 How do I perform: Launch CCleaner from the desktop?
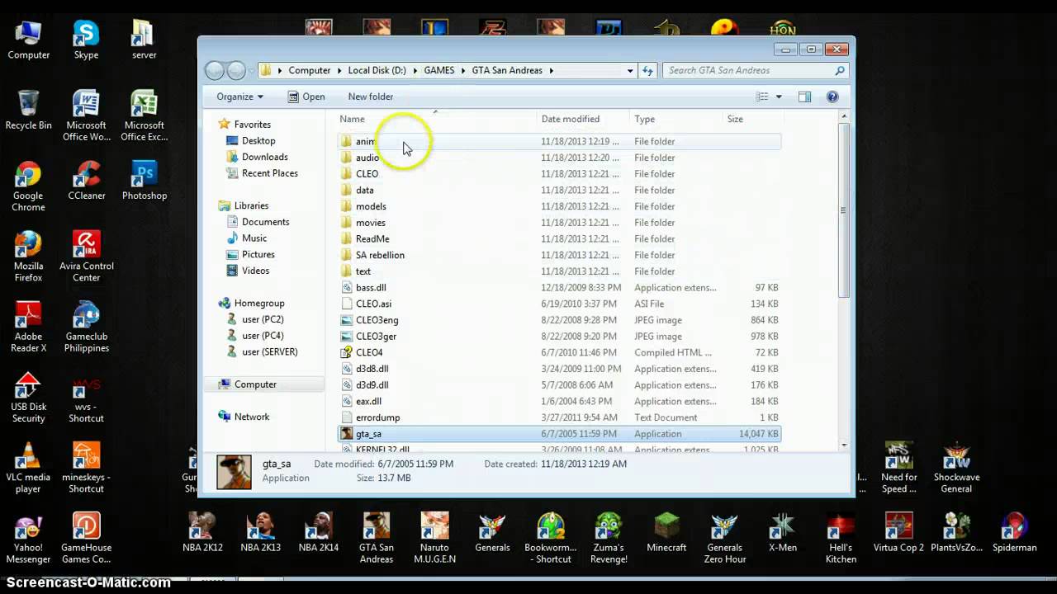[86, 180]
